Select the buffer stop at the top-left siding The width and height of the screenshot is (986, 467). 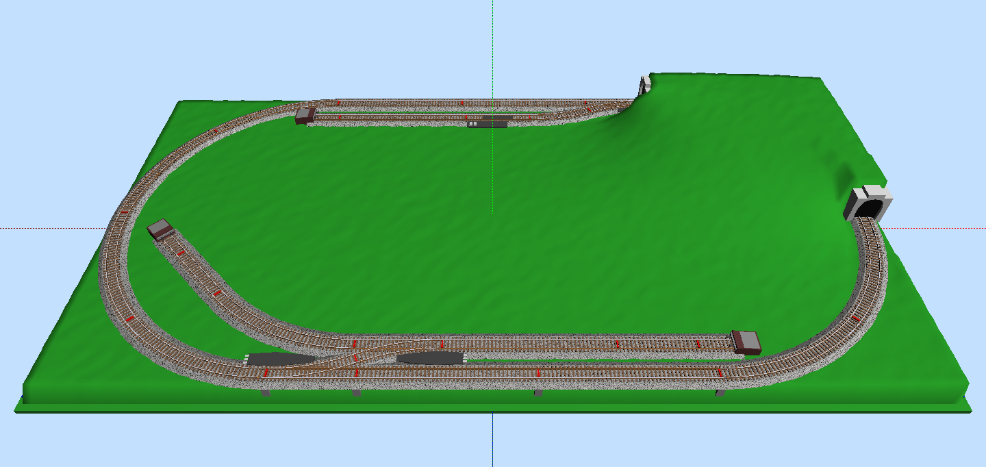tap(305, 115)
